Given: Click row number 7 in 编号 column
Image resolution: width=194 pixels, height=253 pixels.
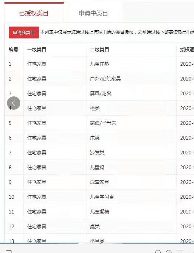Looking at the screenshot, I should point(10,153).
